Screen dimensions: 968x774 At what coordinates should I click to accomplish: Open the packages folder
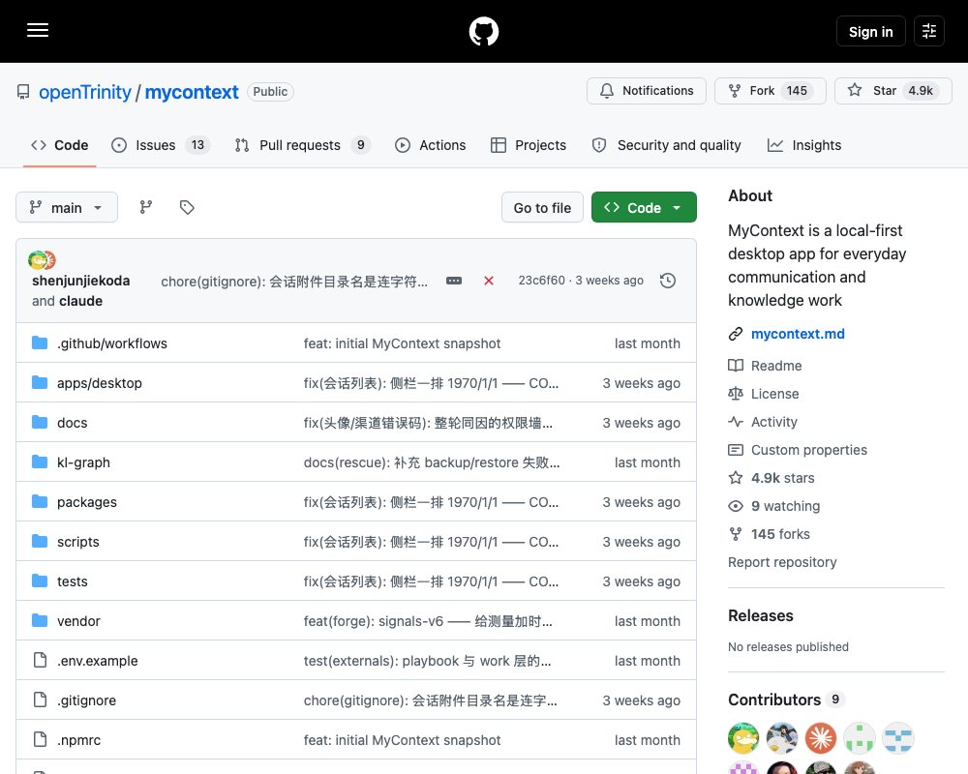[x=87, y=502]
